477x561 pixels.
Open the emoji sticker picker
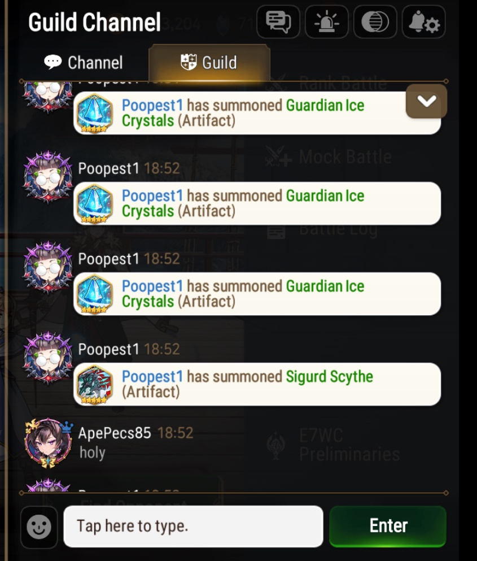(x=39, y=527)
